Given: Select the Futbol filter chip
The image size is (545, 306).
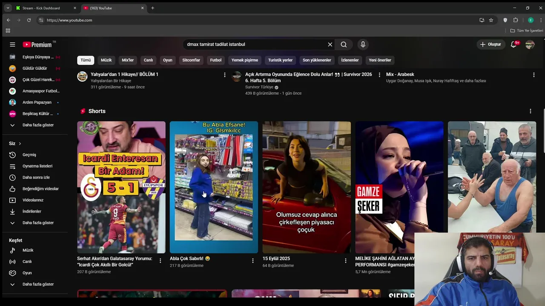Looking at the screenshot, I should (x=216, y=60).
